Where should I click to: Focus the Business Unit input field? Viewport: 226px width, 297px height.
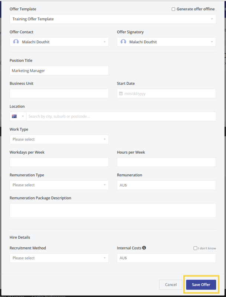[x=59, y=93]
